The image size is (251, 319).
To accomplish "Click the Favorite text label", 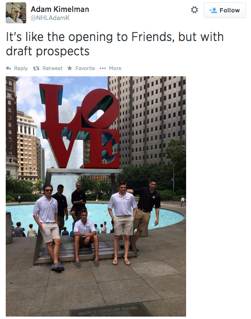I will point(85,68).
